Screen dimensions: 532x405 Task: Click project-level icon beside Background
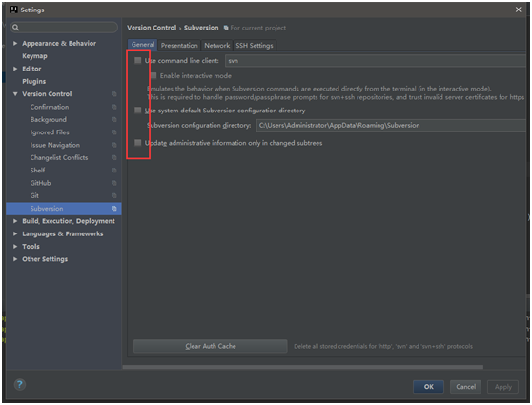click(x=114, y=119)
